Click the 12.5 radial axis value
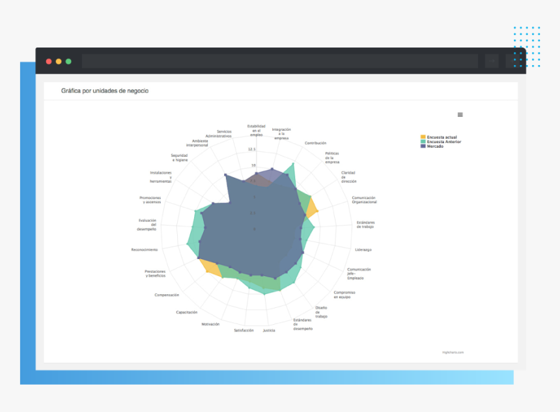This screenshot has height=412, width=560. tap(252, 149)
